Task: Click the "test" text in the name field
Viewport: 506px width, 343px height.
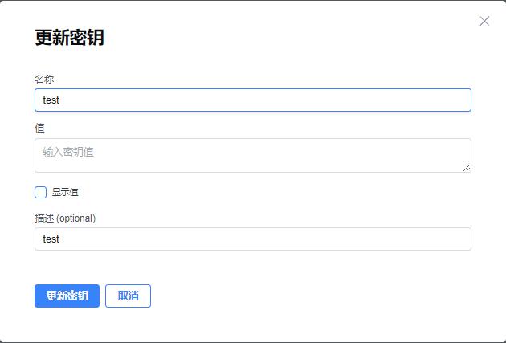Action: [x=51, y=100]
